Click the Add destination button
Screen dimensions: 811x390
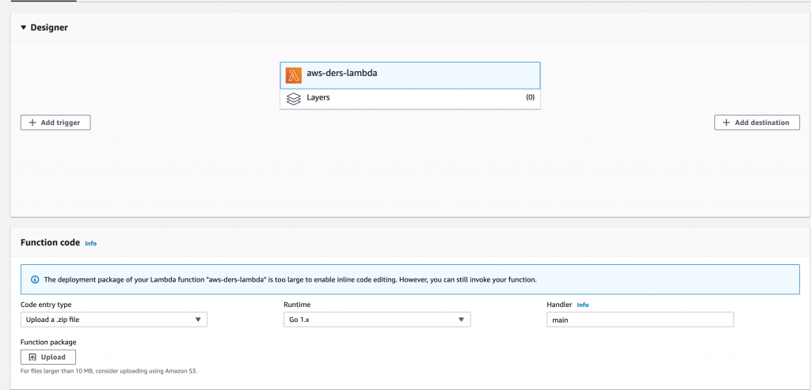tap(756, 123)
